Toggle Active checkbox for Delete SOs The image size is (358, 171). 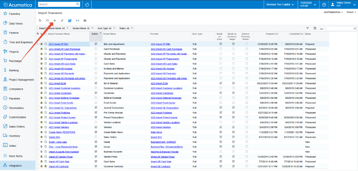point(96,137)
